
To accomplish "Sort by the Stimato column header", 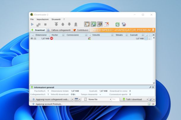I will [119, 35].
